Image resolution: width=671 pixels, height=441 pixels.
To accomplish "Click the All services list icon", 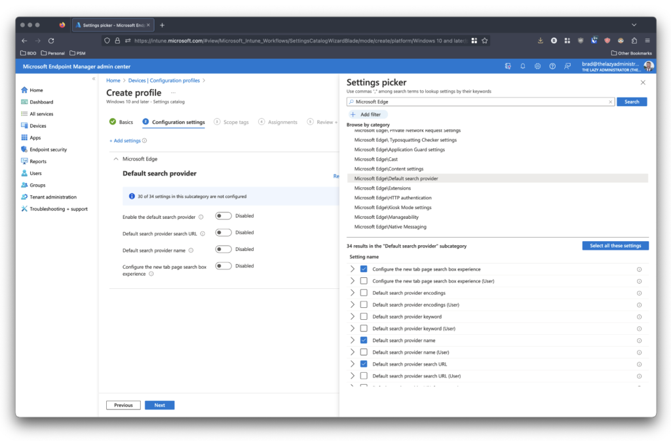I will point(24,114).
